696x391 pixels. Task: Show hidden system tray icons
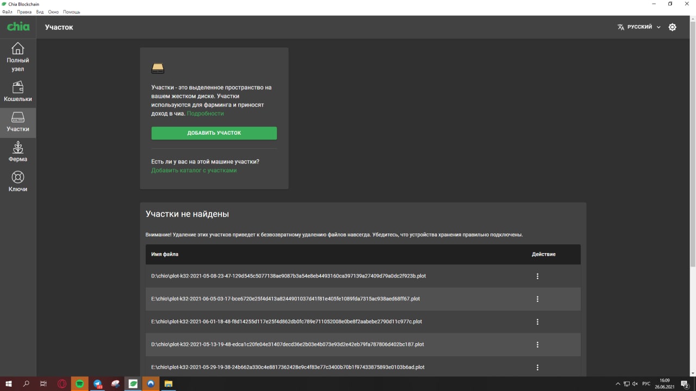click(x=618, y=384)
